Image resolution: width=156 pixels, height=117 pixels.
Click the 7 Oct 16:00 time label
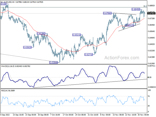(55, 115)
